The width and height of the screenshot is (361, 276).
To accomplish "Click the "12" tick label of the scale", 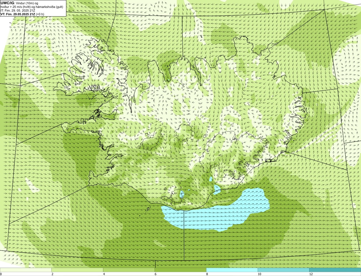I will [311, 274].
